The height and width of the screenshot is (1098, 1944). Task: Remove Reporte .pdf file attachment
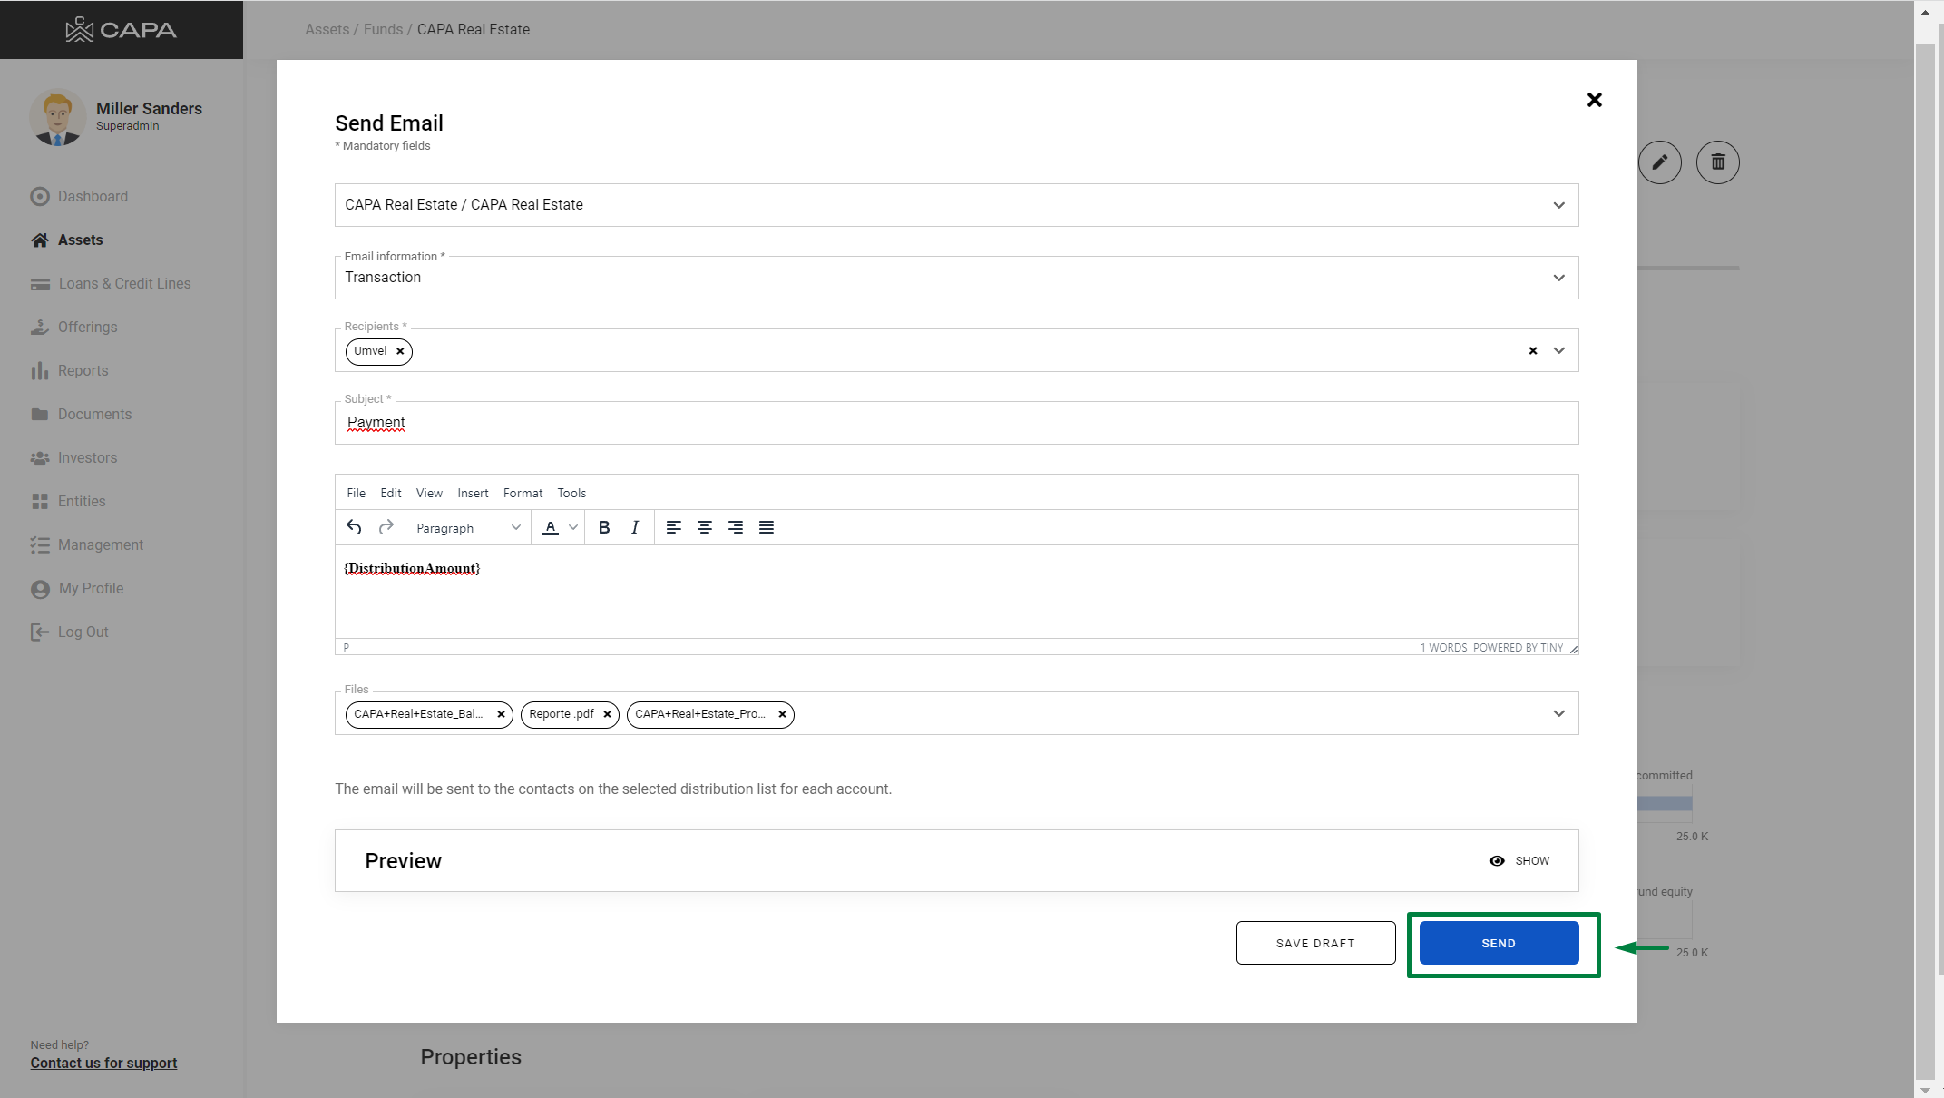point(607,714)
